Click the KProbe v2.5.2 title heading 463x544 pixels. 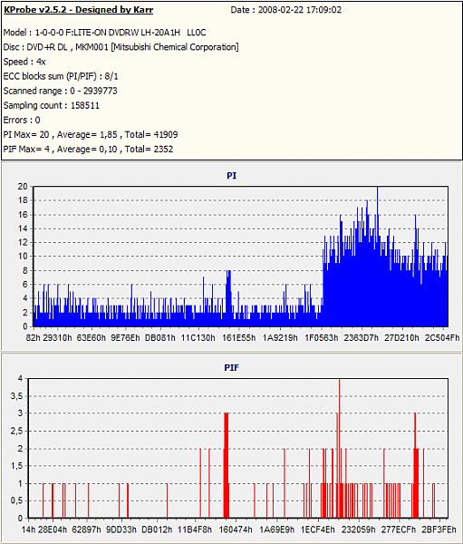click(78, 10)
